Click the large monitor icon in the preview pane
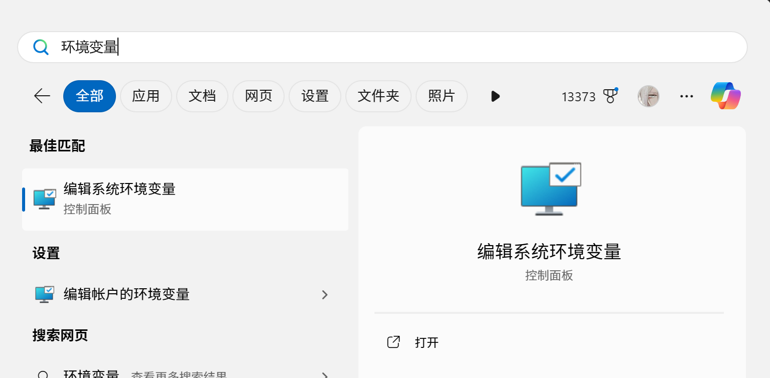The image size is (770, 378). [550, 189]
